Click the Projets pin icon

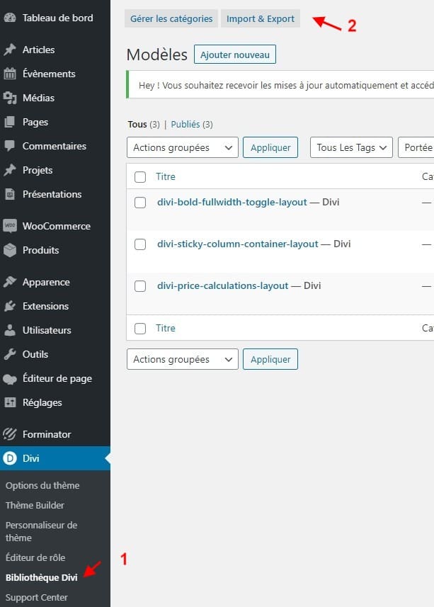10,170
